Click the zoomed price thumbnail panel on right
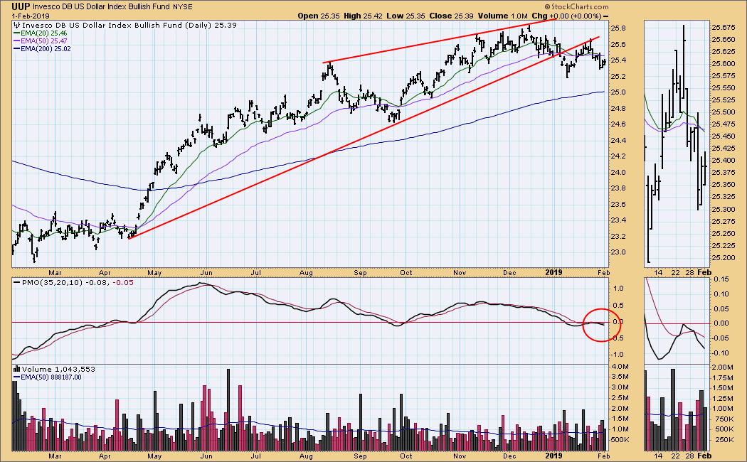The width and height of the screenshot is (747, 462). coord(676,142)
